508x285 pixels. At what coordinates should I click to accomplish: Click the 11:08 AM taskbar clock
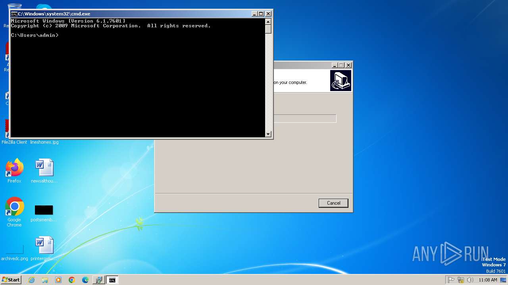coord(488,280)
